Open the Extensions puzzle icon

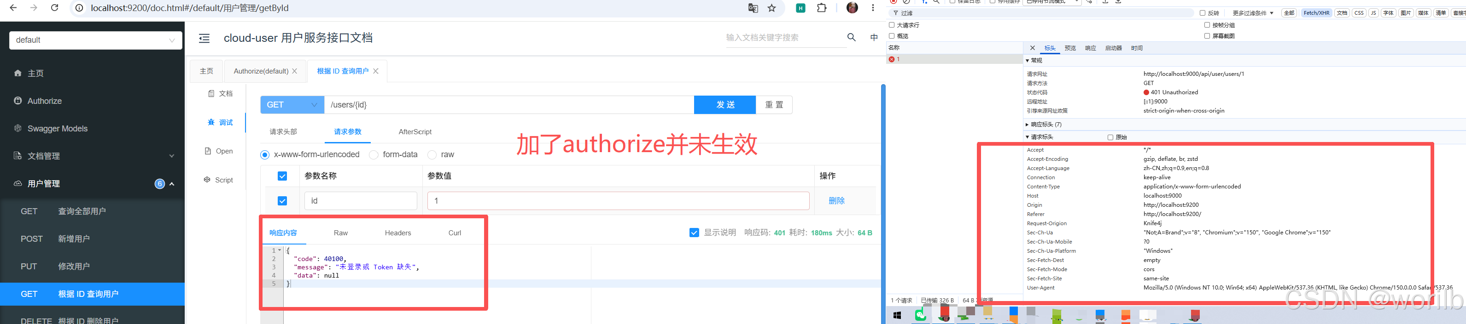(822, 8)
